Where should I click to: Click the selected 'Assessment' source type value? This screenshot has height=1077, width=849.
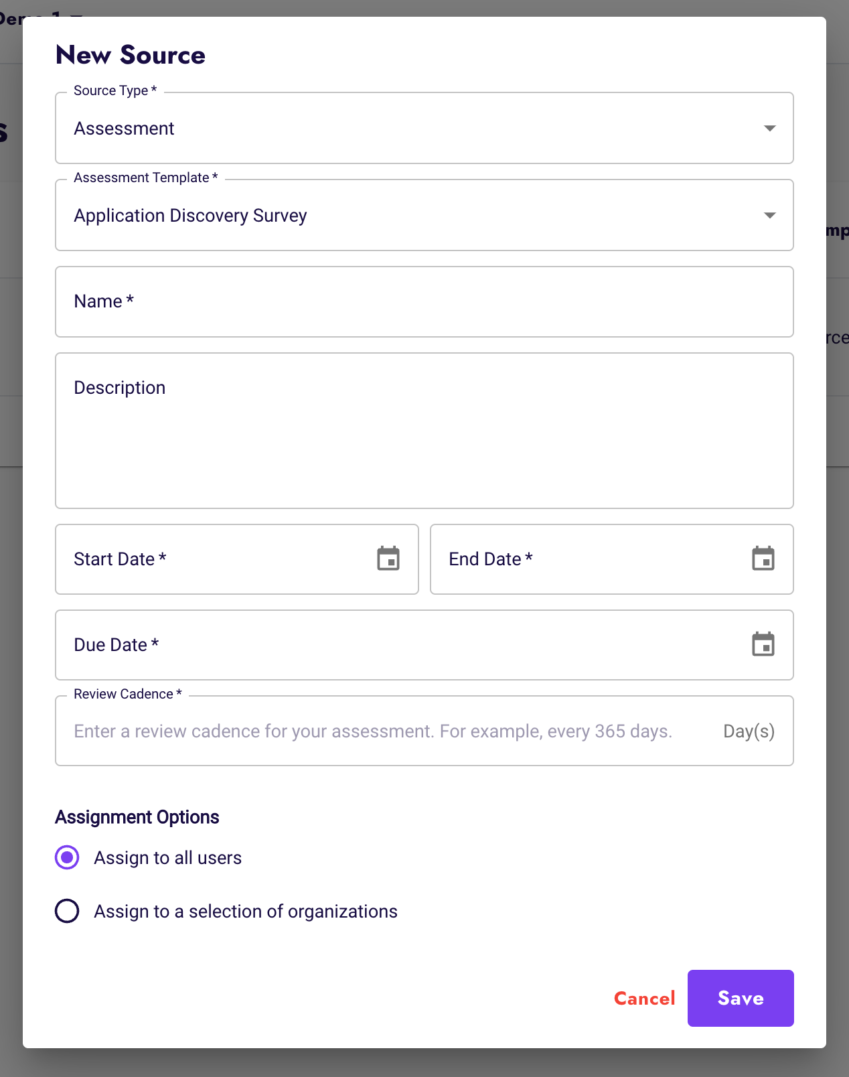(x=125, y=129)
